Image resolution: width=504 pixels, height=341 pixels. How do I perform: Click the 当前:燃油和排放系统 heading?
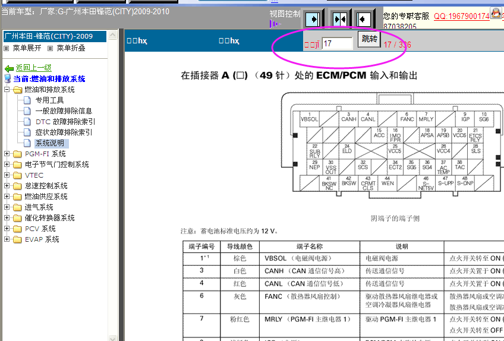[49, 79]
